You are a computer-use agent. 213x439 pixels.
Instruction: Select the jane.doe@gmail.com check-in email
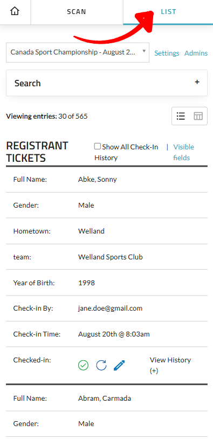pyautogui.click(x=110, y=308)
